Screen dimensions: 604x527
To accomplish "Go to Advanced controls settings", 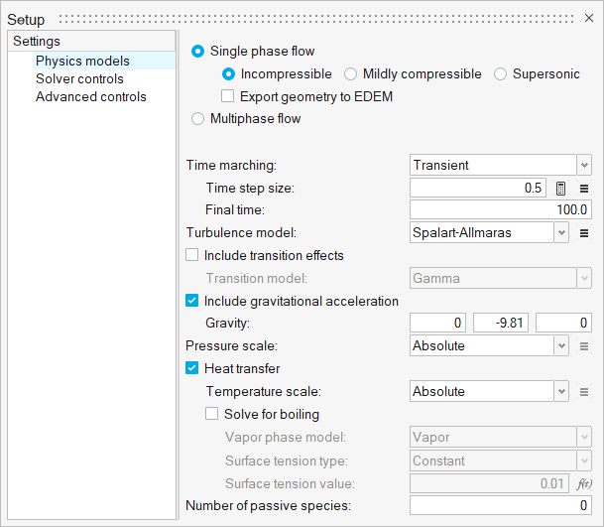I will pyautogui.click(x=90, y=97).
